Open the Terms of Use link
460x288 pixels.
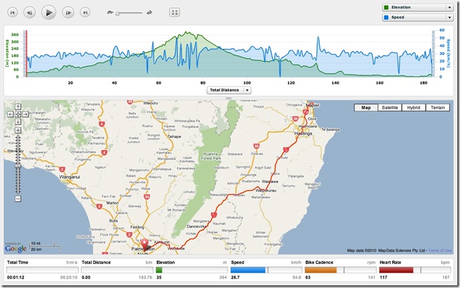440,250
